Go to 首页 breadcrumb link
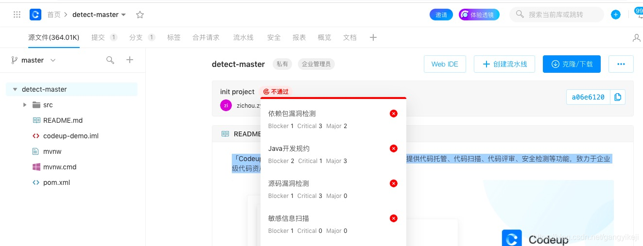643x246 pixels. 54,15
